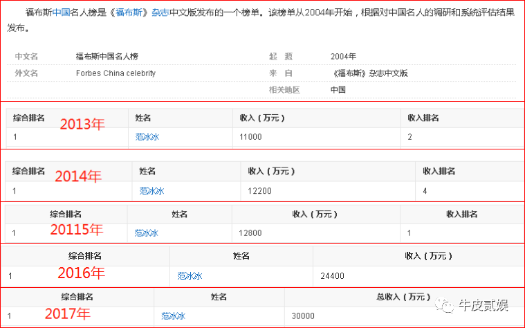Click 姓名 header in the 24400 table
The width and height of the screenshot is (525, 328).
(x=241, y=256)
